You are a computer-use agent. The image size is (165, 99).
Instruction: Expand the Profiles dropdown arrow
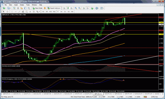[x=11, y=8]
